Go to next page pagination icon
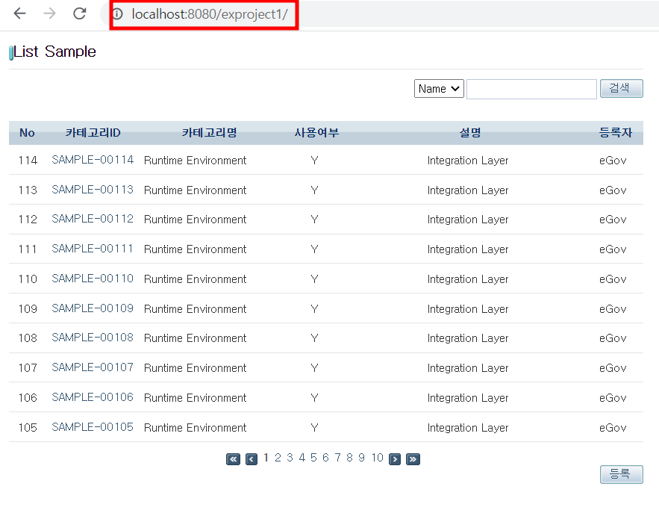Screen dimensions: 659x516 [x=395, y=459]
